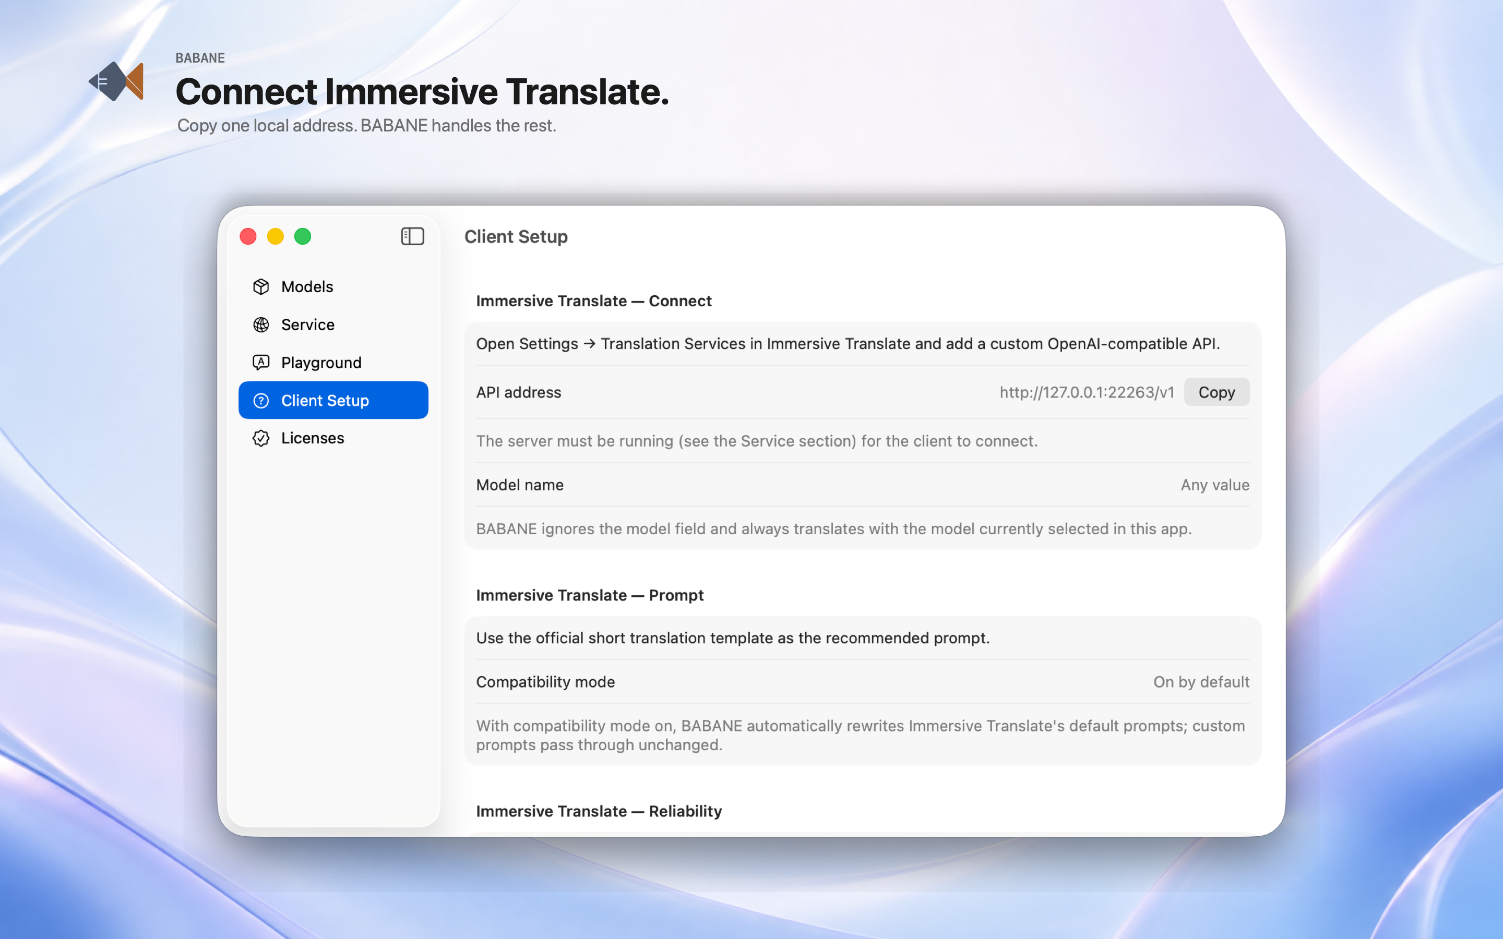Click the 'server must be running' note
Image resolution: width=1503 pixels, height=939 pixels.
757,441
